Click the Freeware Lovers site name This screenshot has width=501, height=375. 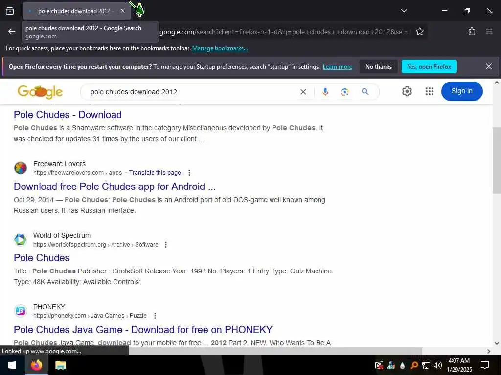(59, 164)
